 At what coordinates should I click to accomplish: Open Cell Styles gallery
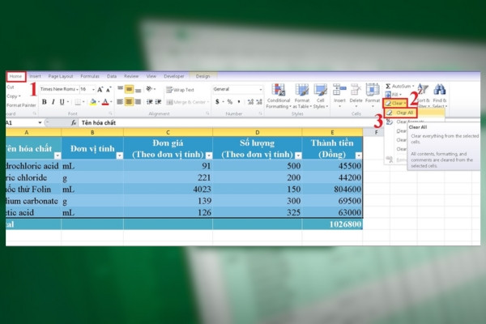click(321, 96)
